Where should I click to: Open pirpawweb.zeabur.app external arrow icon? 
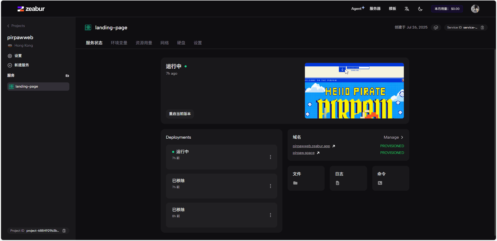(x=334, y=146)
